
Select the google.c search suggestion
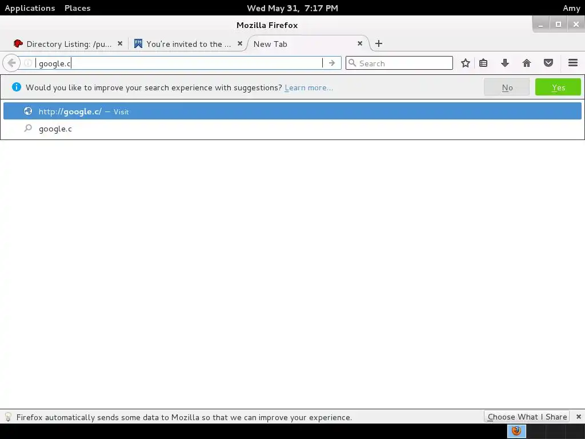[x=292, y=129]
